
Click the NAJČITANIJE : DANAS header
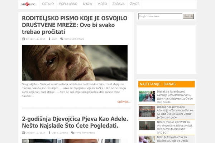point(167,84)
